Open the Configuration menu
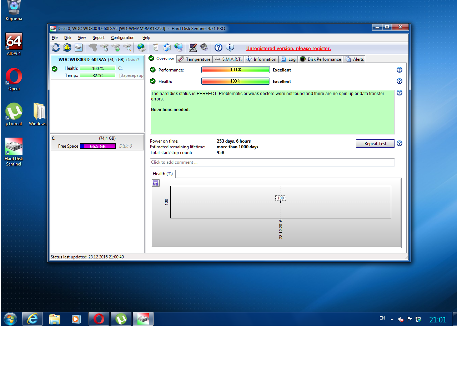The width and height of the screenshot is (457, 366). [x=122, y=38]
